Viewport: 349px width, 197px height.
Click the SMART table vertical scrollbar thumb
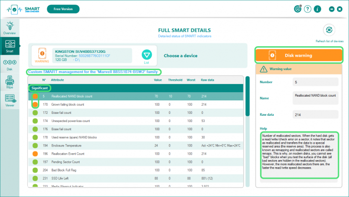tap(247, 96)
